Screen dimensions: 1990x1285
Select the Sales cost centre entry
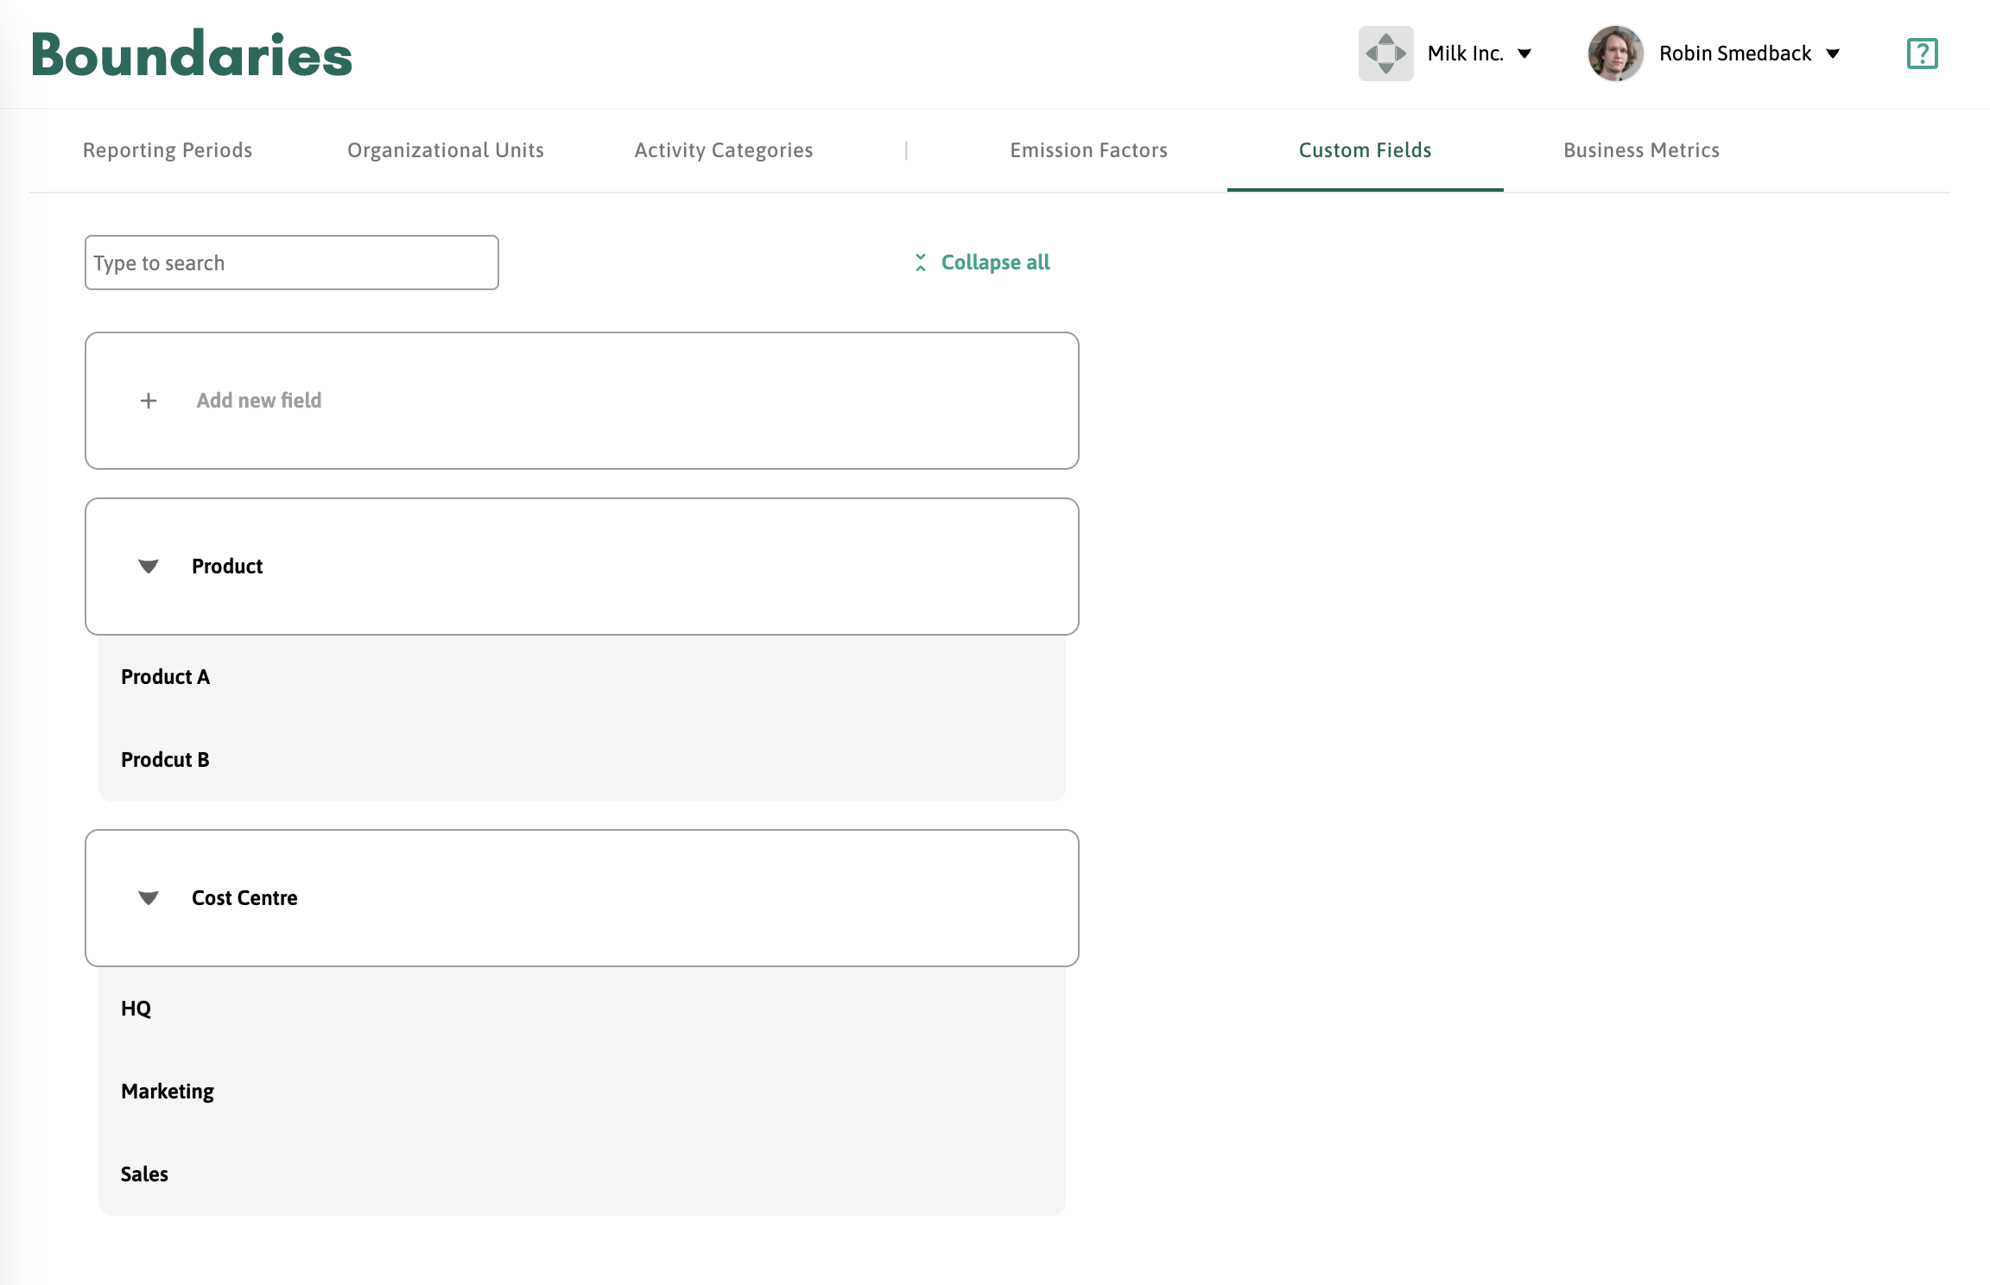[145, 1174]
